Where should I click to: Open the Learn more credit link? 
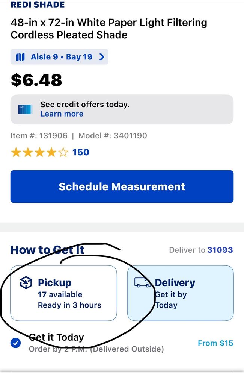62,114
